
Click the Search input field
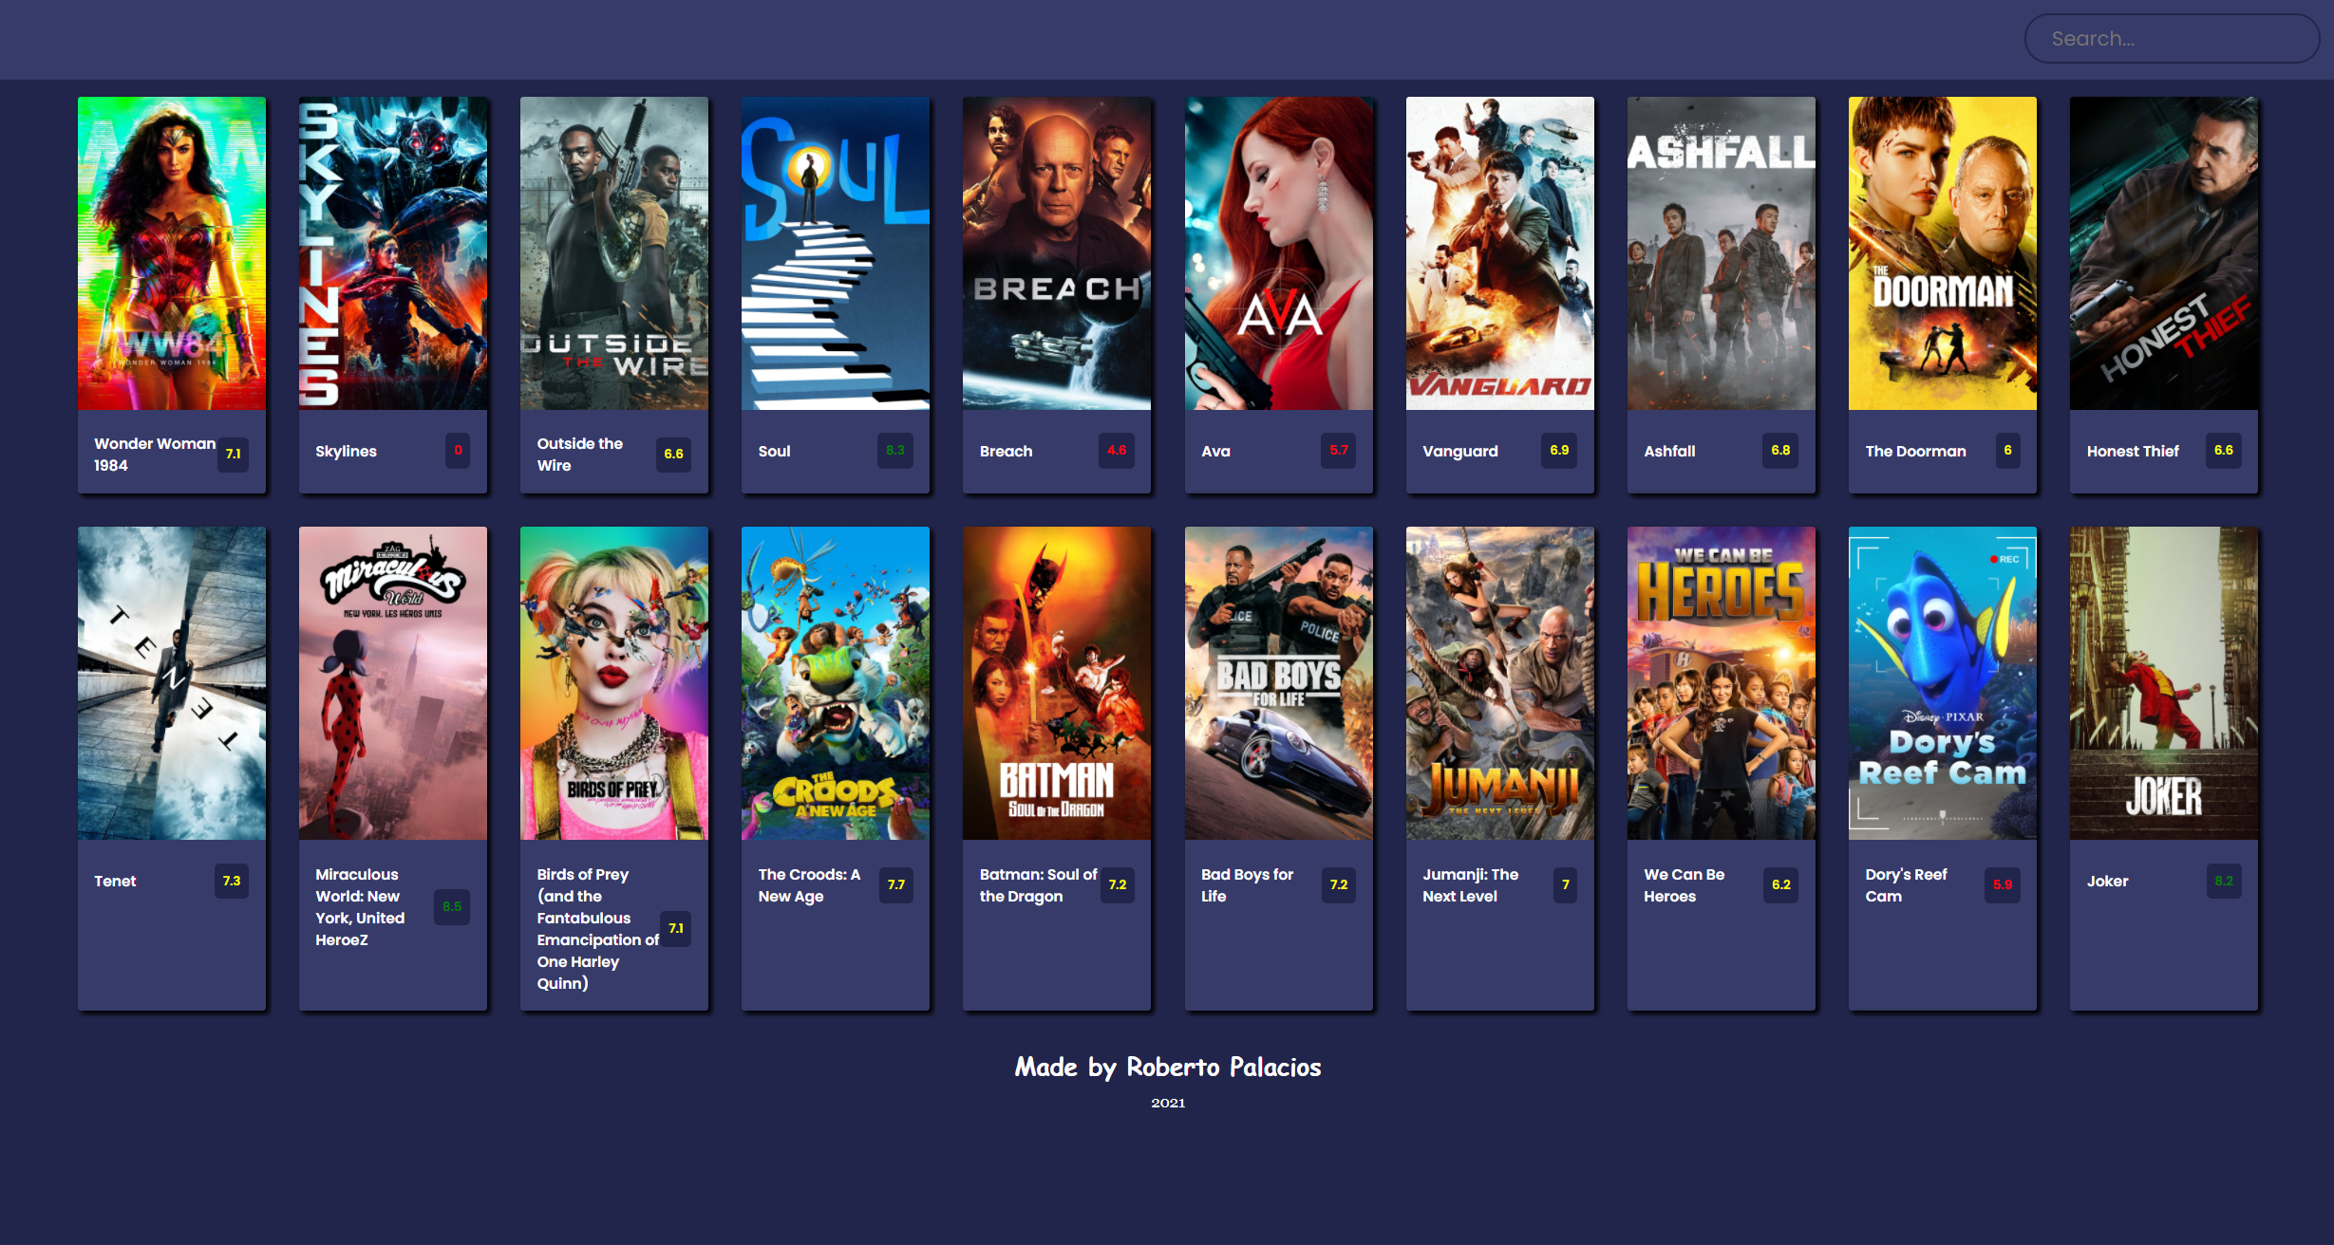pyautogui.click(x=2171, y=39)
